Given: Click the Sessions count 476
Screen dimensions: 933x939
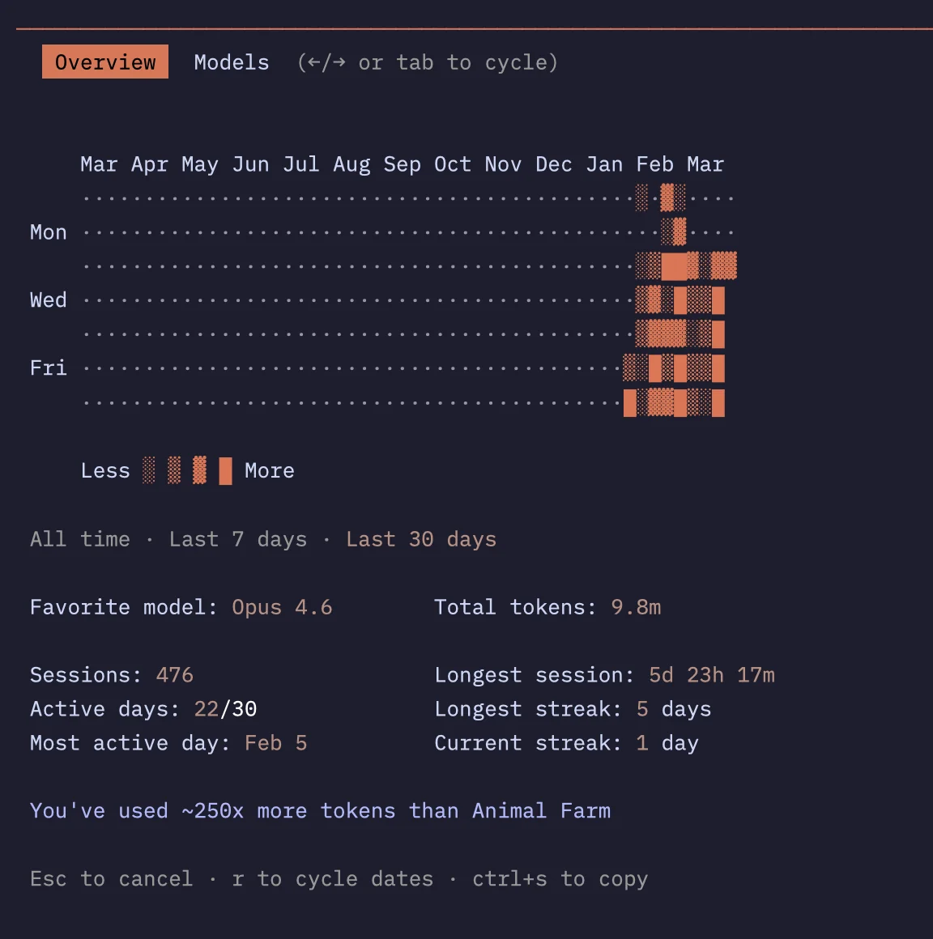Looking at the screenshot, I should (174, 675).
